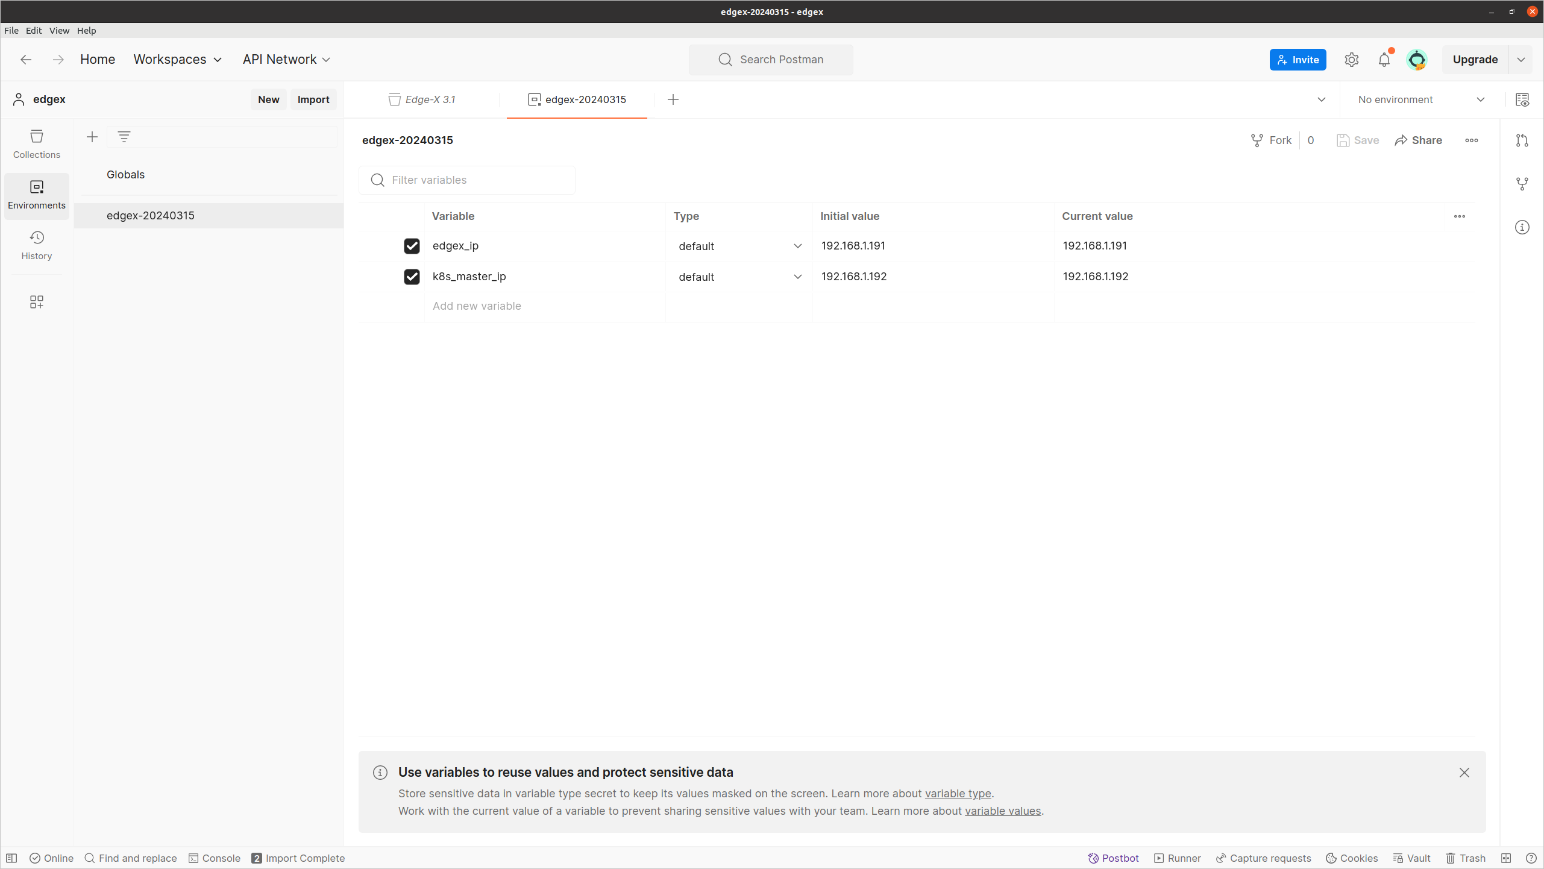
Task: Open Find and replace
Action: 131,858
